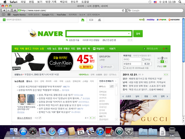Focus the 아이디 input field
The height and width of the screenshot is (139, 185).
pyautogui.click(x=132, y=59)
